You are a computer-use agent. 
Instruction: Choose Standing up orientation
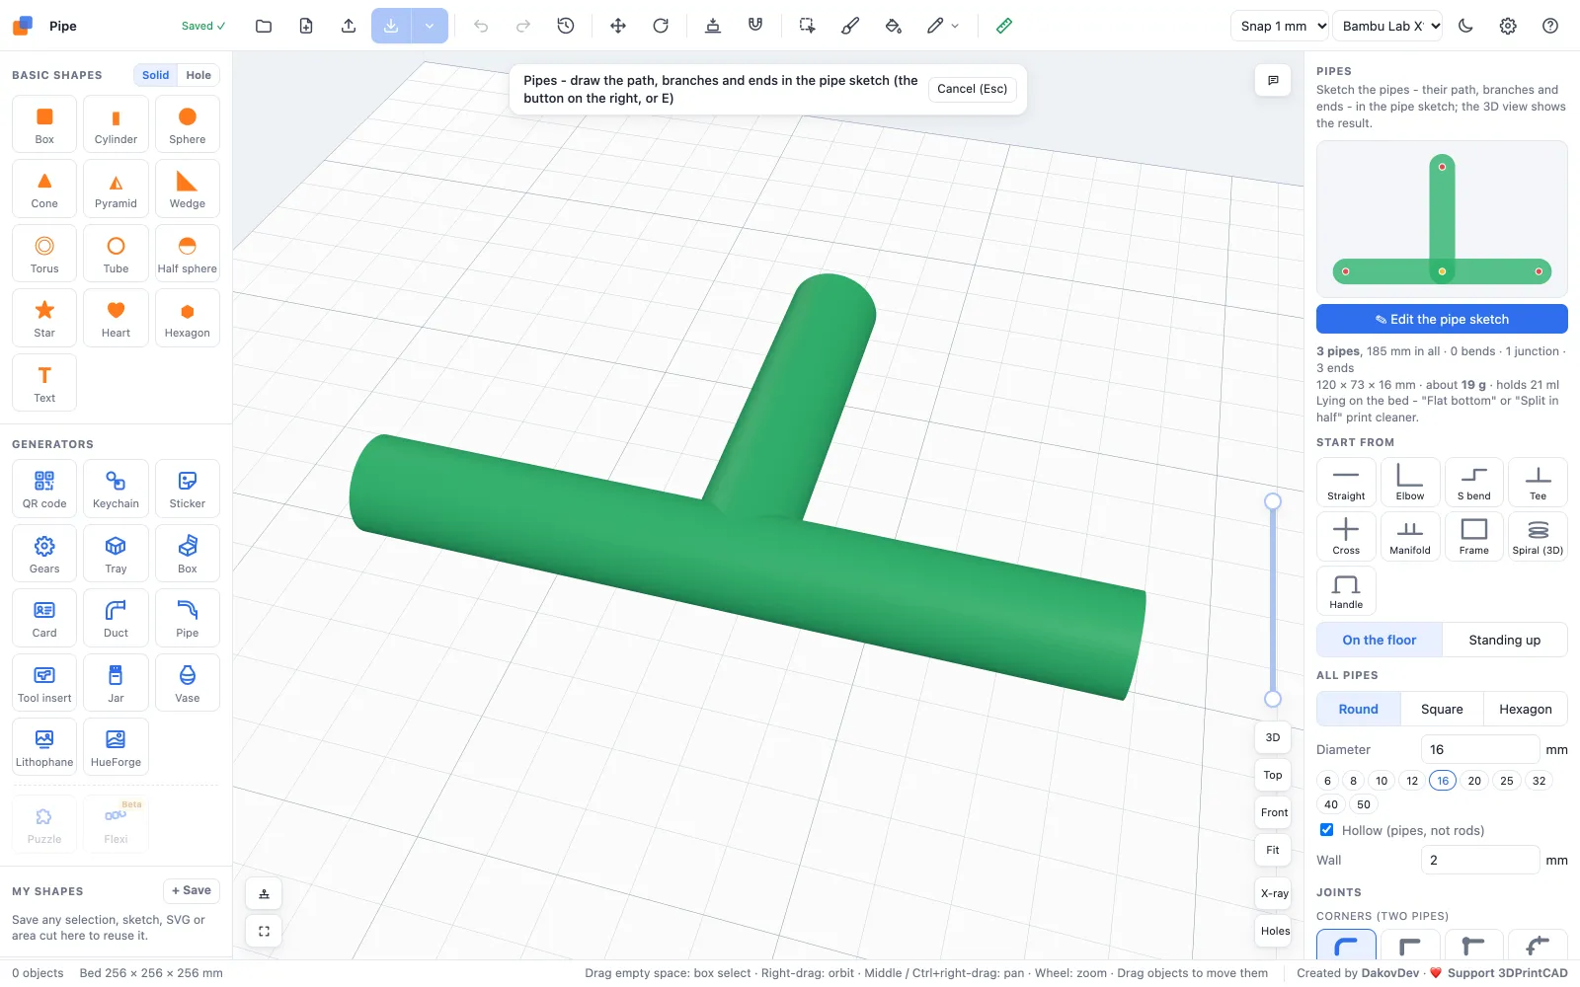click(x=1504, y=640)
